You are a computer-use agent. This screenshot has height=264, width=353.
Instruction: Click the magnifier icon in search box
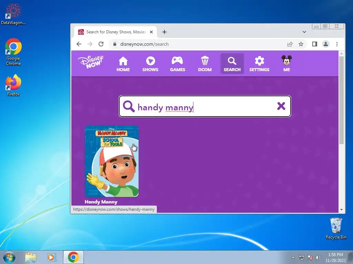[129, 106]
